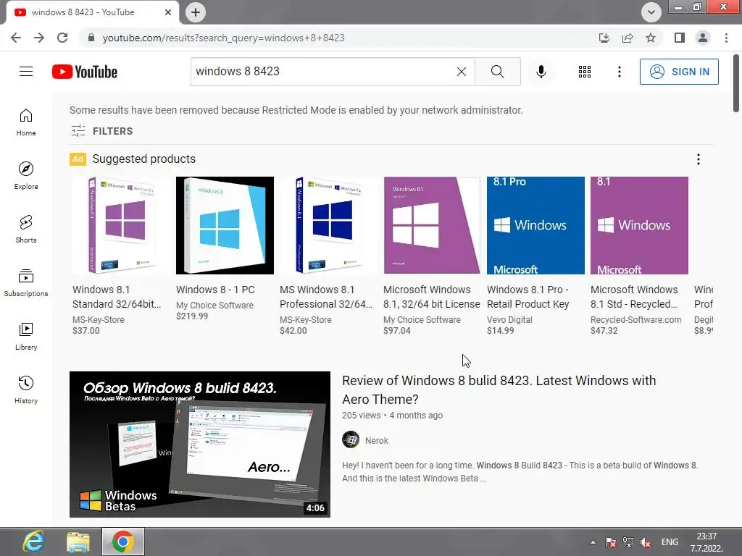The image size is (742, 556).
Task: Click the address bar URL
Action: (x=223, y=38)
